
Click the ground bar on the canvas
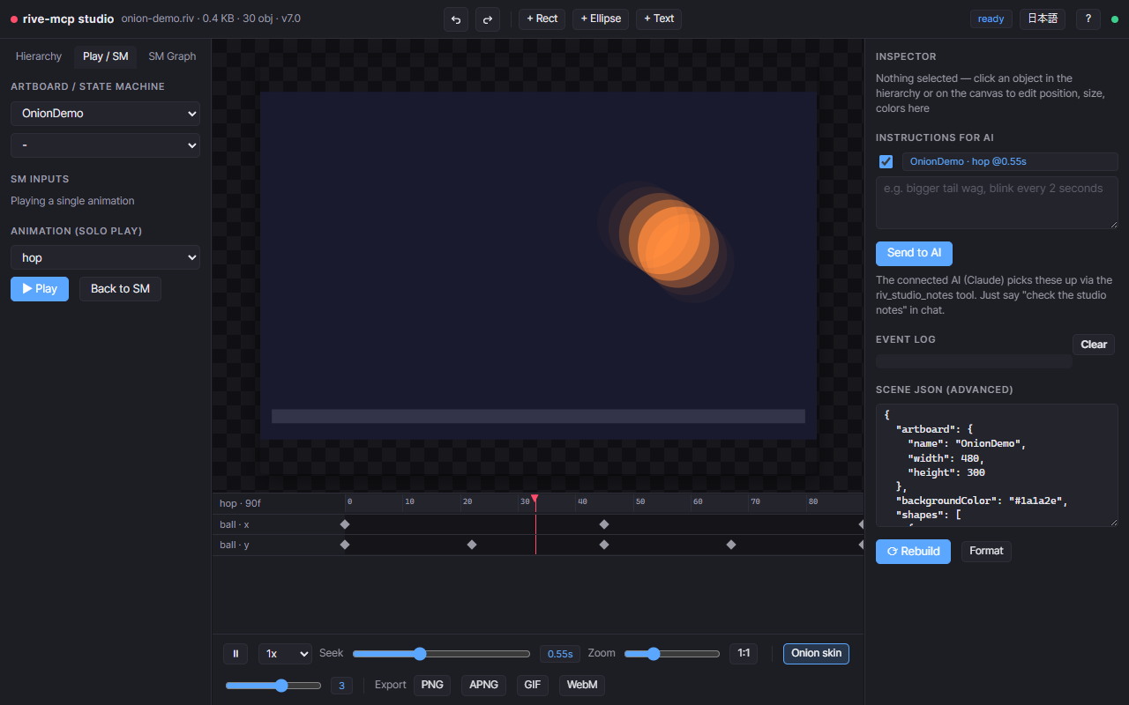tap(538, 416)
